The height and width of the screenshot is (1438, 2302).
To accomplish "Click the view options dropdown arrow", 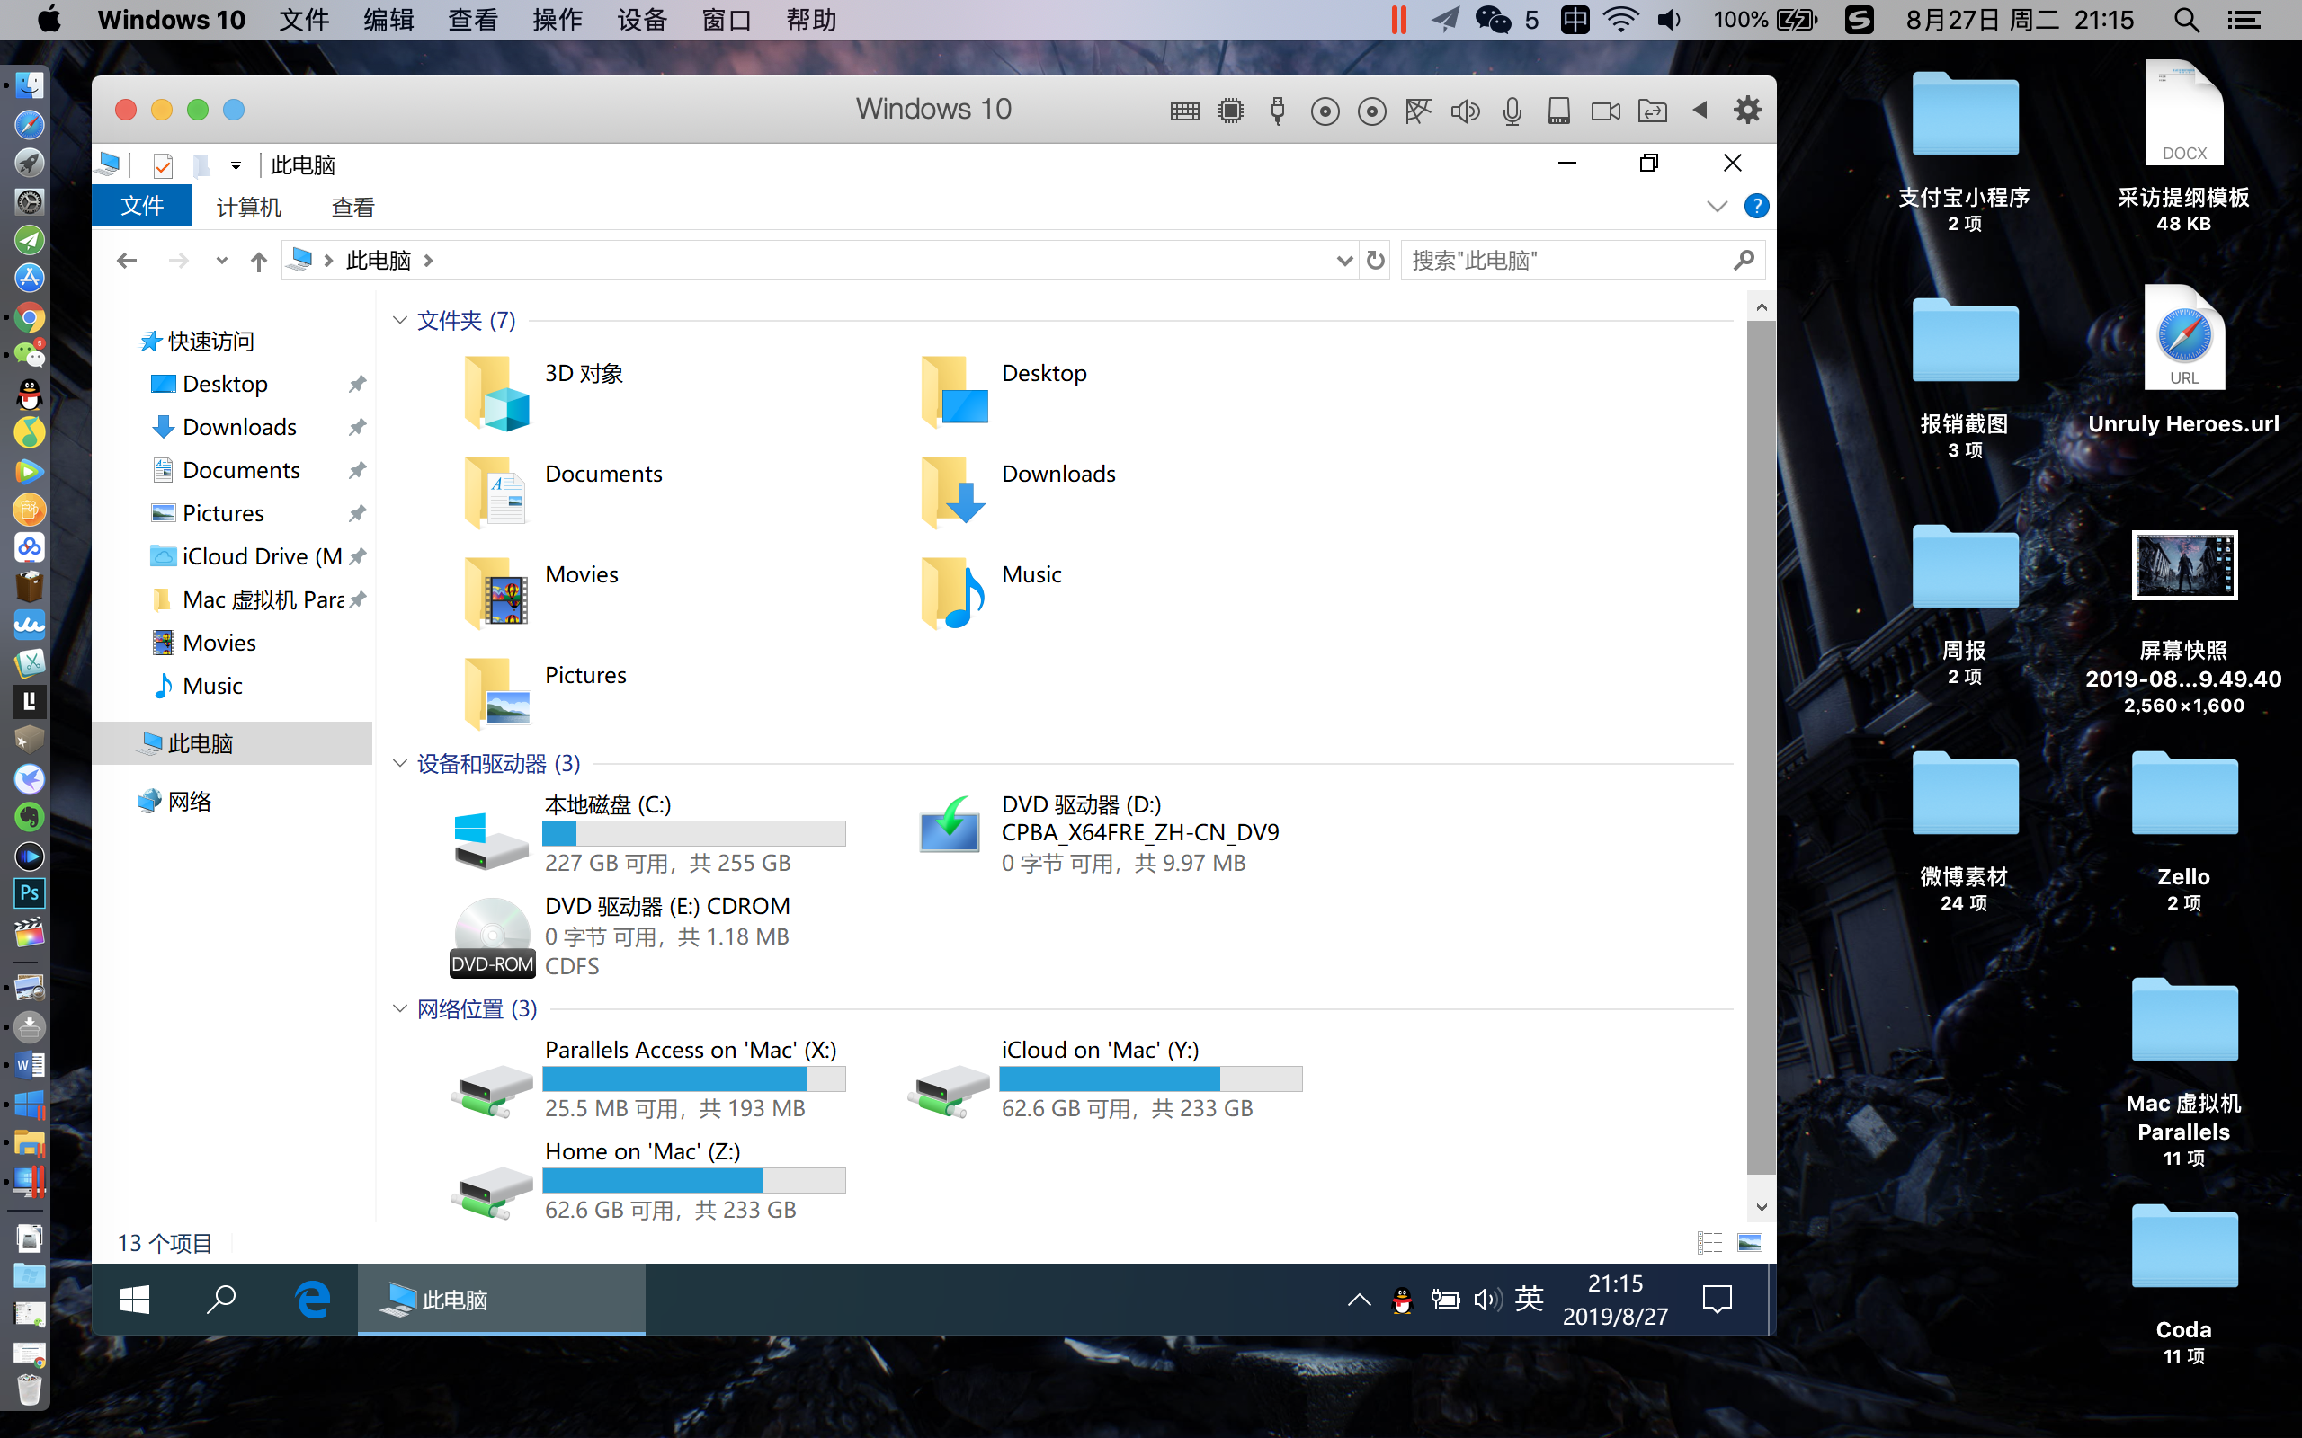I will (x=1717, y=207).
